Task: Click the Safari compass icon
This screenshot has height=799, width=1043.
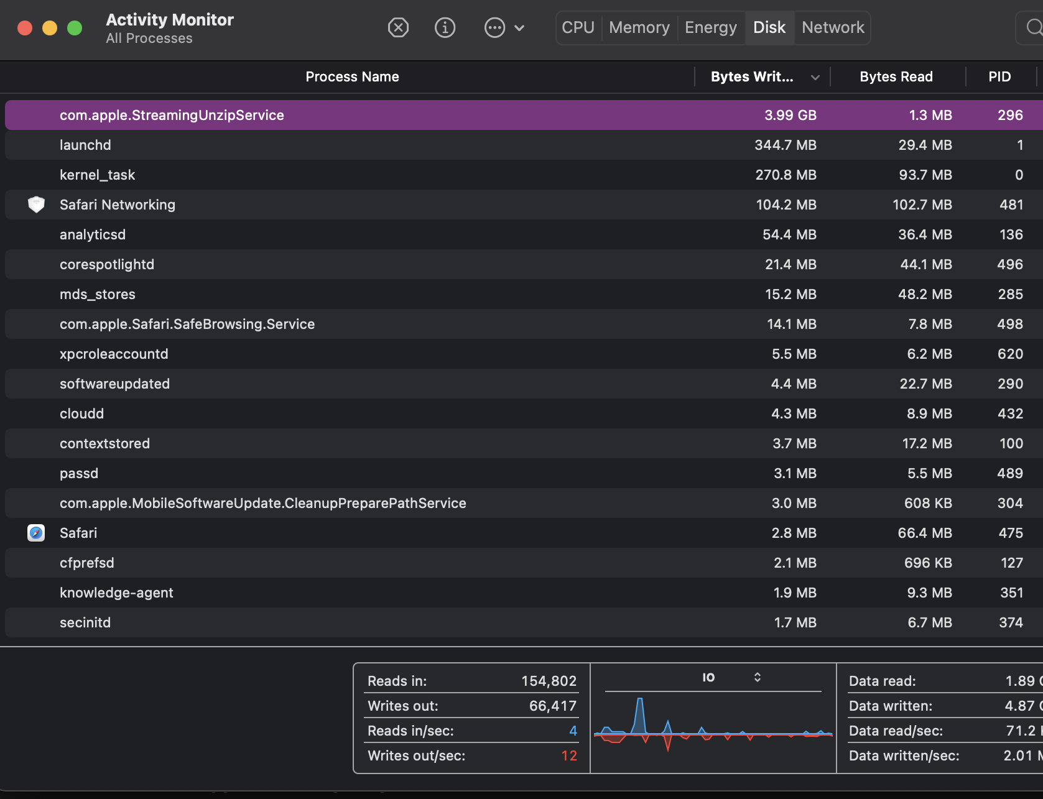Action: [x=36, y=533]
